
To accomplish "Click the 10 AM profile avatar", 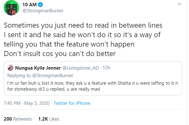I will point(11,8).
